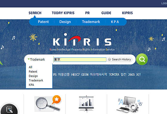Screen dimensions: 167x114
Task: Click the KIPRIS logo
Action: [82, 42]
